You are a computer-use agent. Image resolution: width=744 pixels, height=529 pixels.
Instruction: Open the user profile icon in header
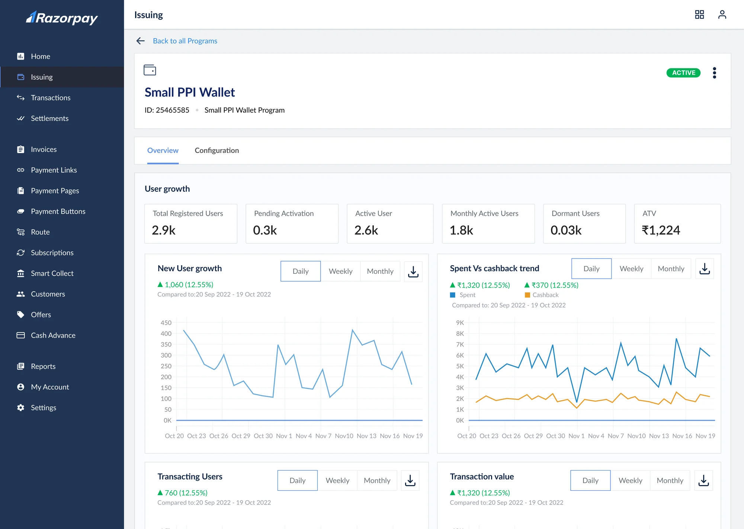pos(722,15)
